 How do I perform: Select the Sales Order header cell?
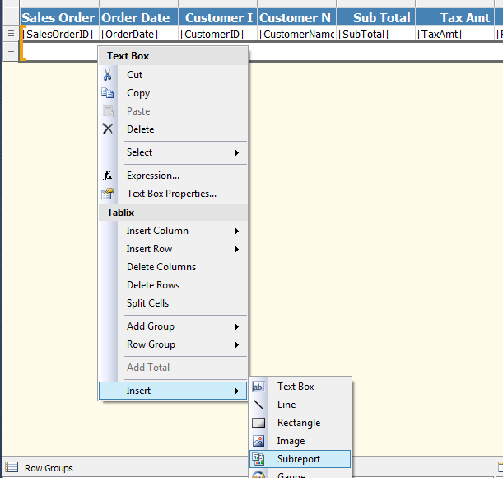pyautogui.click(x=59, y=17)
